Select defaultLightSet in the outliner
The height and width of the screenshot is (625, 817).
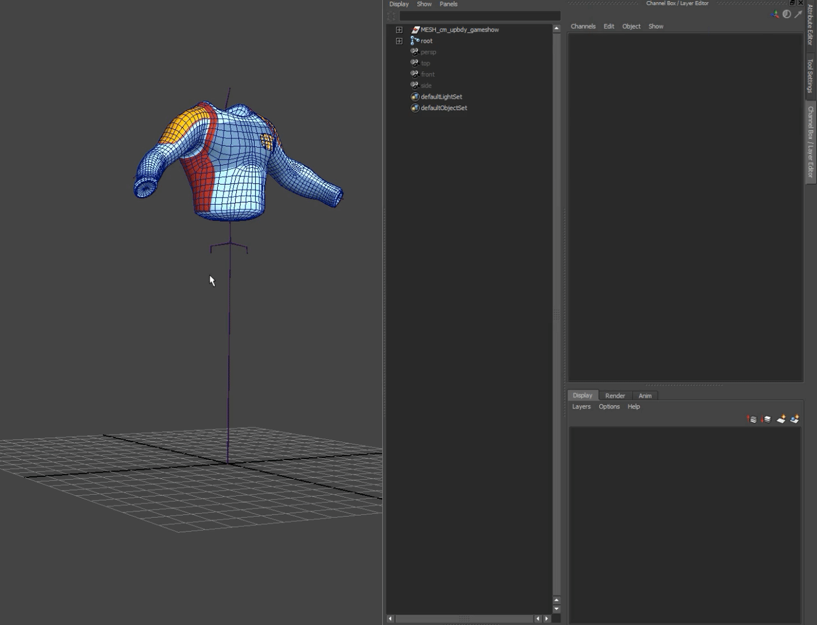coord(441,97)
